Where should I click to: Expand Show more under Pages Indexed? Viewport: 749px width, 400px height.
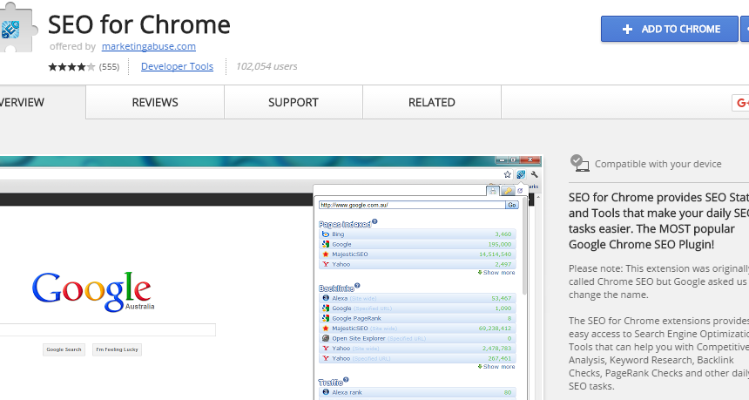pos(496,273)
